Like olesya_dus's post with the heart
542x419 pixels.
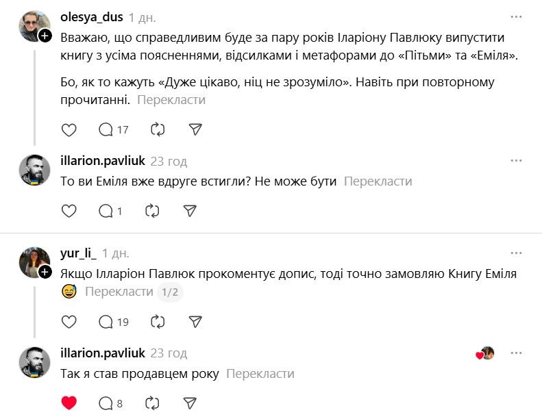[69, 129]
